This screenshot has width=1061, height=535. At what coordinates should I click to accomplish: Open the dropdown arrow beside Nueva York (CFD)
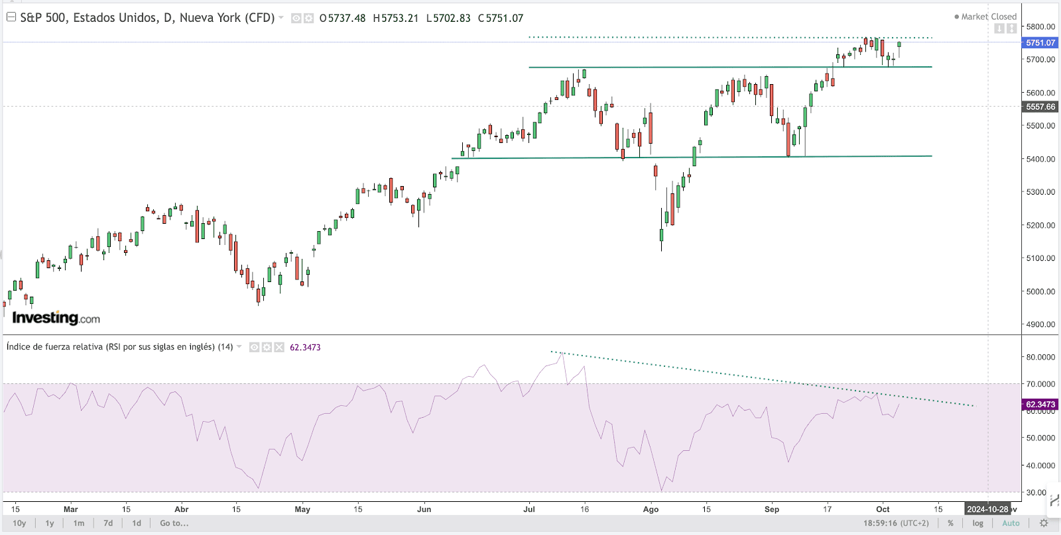pyautogui.click(x=281, y=18)
